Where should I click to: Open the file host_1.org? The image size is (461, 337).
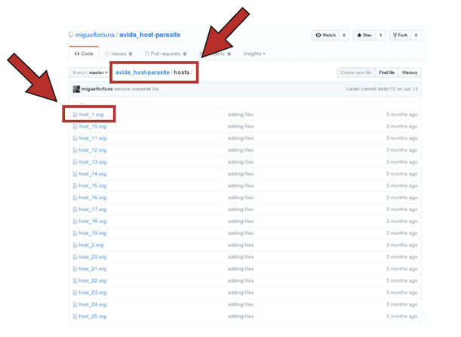(91, 115)
